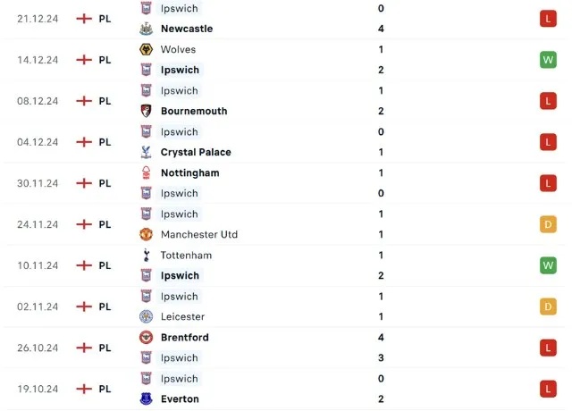Click the L badge for the Brentford match
This screenshot has height=411, width=572.
tap(549, 348)
